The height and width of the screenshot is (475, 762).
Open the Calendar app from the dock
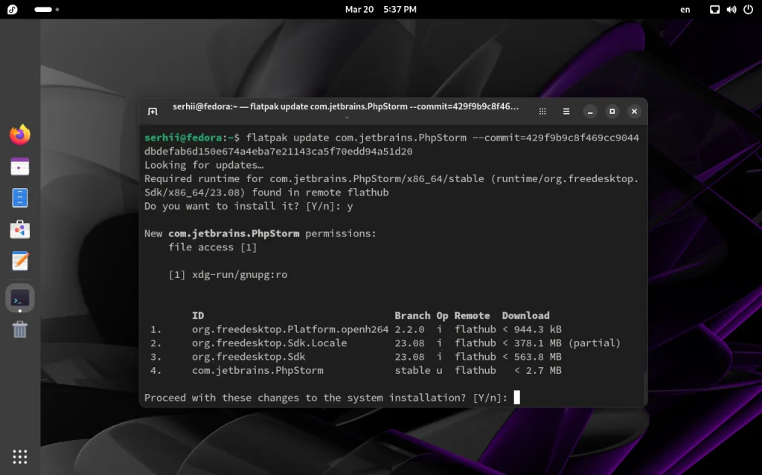[x=19, y=167]
